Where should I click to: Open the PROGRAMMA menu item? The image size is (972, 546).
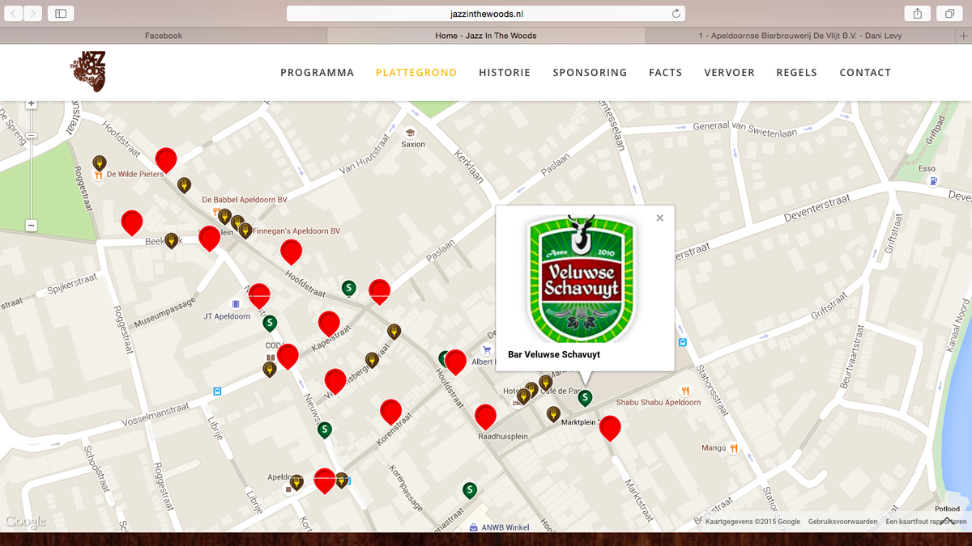pyautogui.click(x=318, y=73)
